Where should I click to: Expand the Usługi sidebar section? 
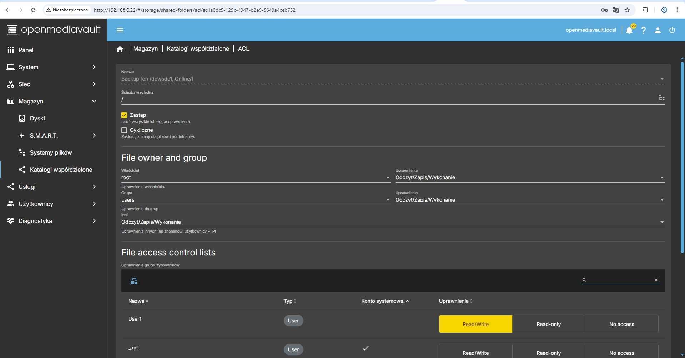pos(54,187)
